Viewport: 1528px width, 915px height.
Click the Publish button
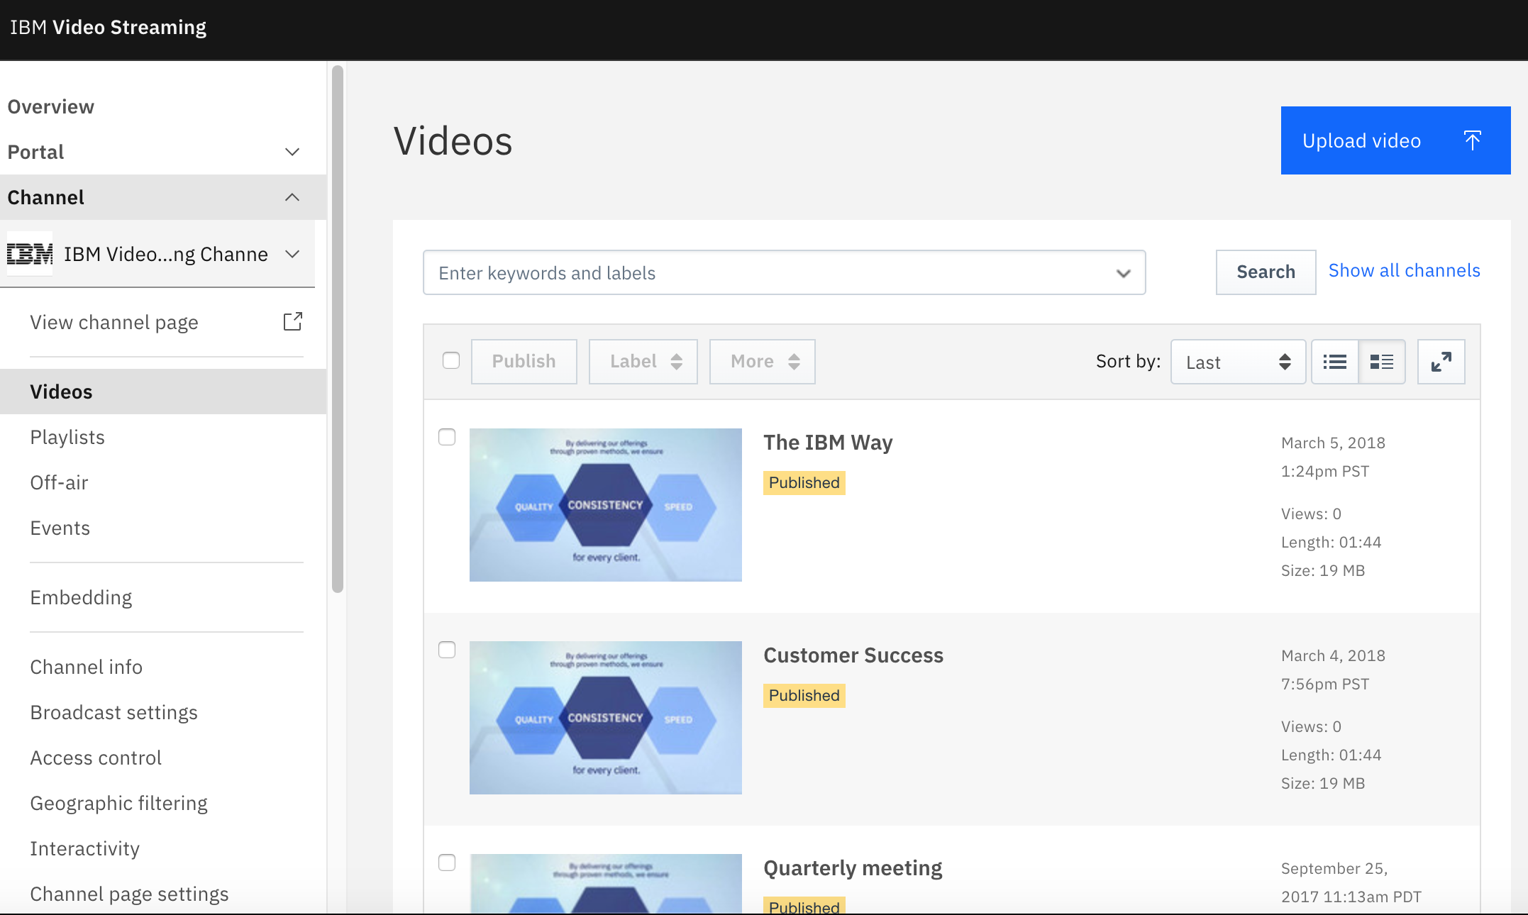(524, 361)
